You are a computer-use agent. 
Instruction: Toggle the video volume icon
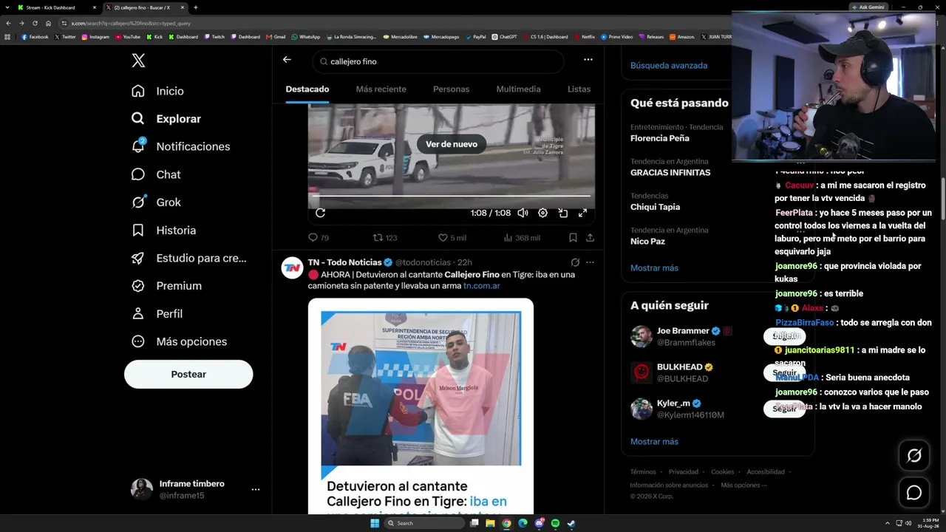(x=523, y=213)
